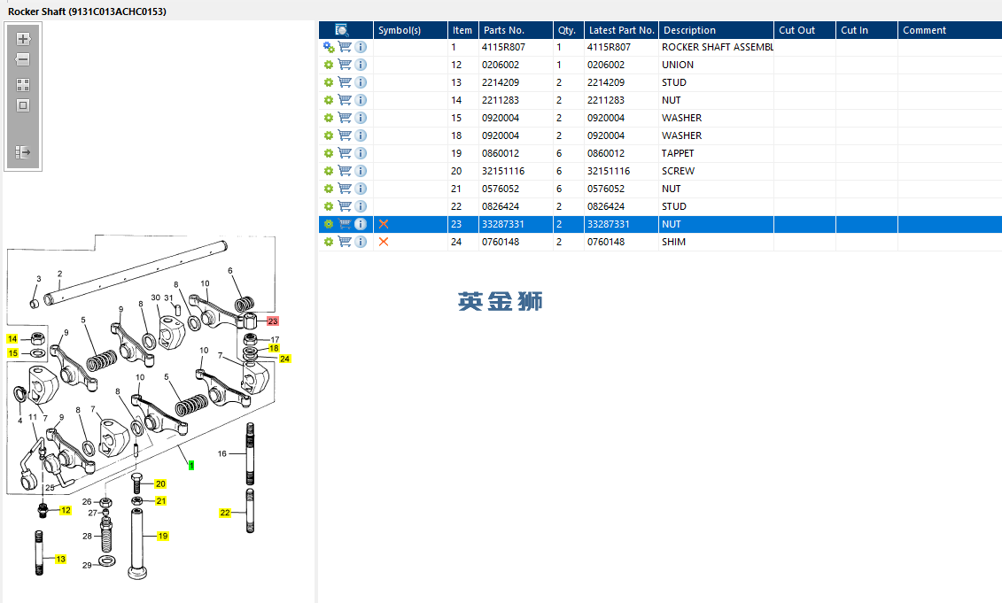Click part number 2214209 in Parts No. column

tap(501, 82)
